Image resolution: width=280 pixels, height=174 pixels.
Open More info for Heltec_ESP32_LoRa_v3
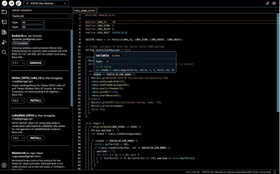tap(17, 94)
